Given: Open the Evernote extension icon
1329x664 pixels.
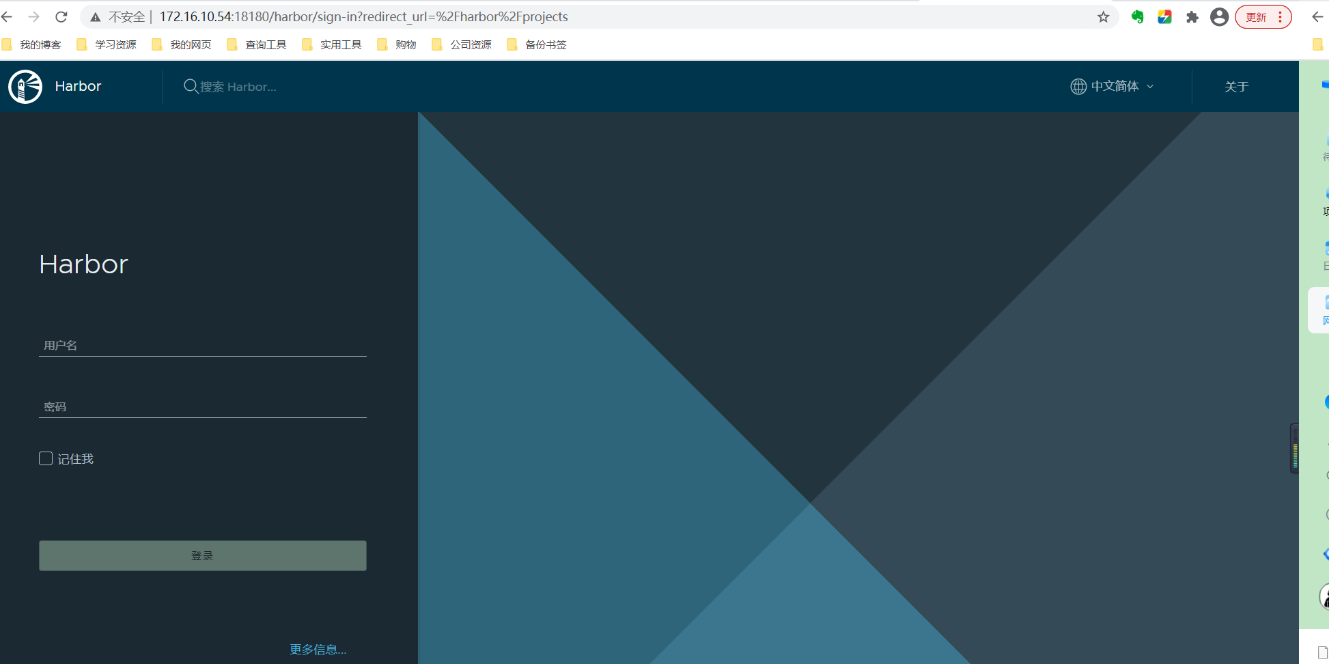Looking at the screenshot, I should [1137, 17].
